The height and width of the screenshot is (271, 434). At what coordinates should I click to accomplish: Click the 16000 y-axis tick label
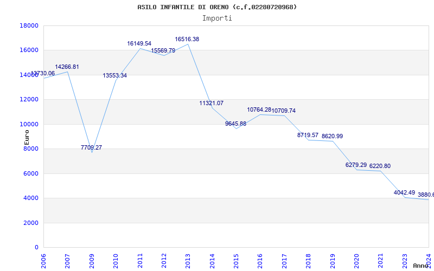29,50
